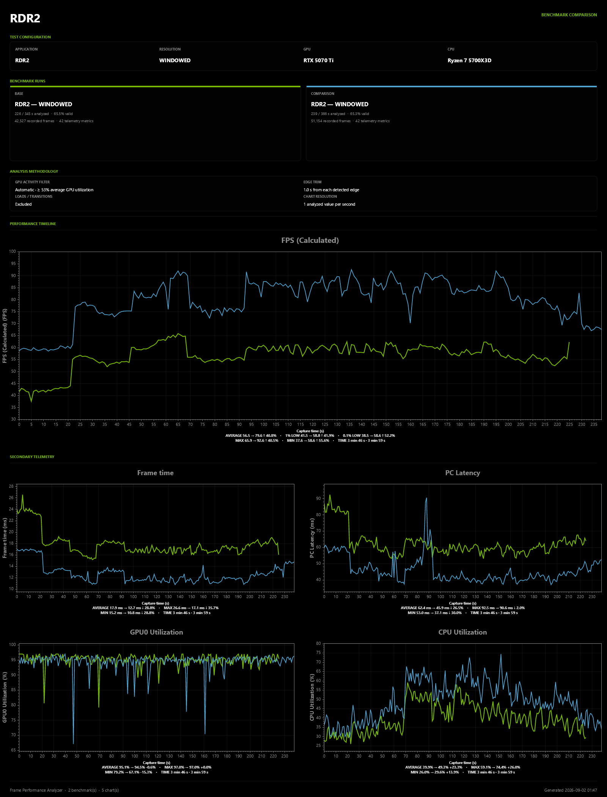This screenshot has width=607, height=797.
Task: Select the Ryzen 7 5700X3D CPU value
Action: click(x=469, y=60)
